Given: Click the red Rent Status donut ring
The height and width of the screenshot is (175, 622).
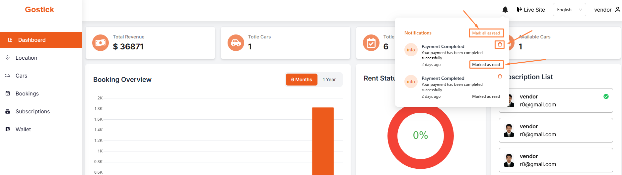Looking at the screenshot, I should tap(392, 136).
